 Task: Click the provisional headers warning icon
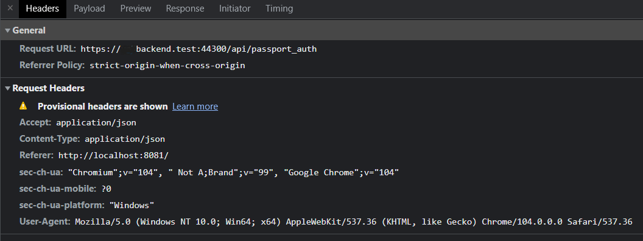pyautogui.click(x=23, y=106)
